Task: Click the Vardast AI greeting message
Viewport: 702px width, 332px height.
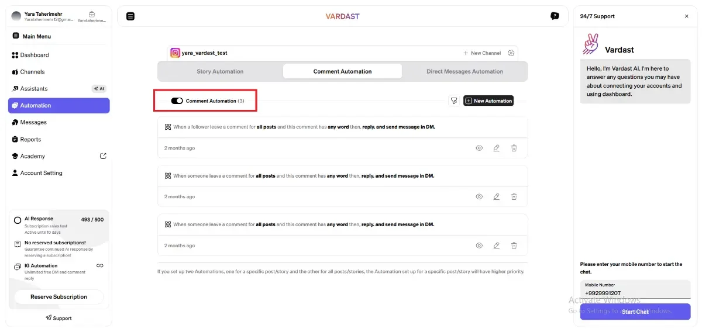Action: tap(635, 81)
